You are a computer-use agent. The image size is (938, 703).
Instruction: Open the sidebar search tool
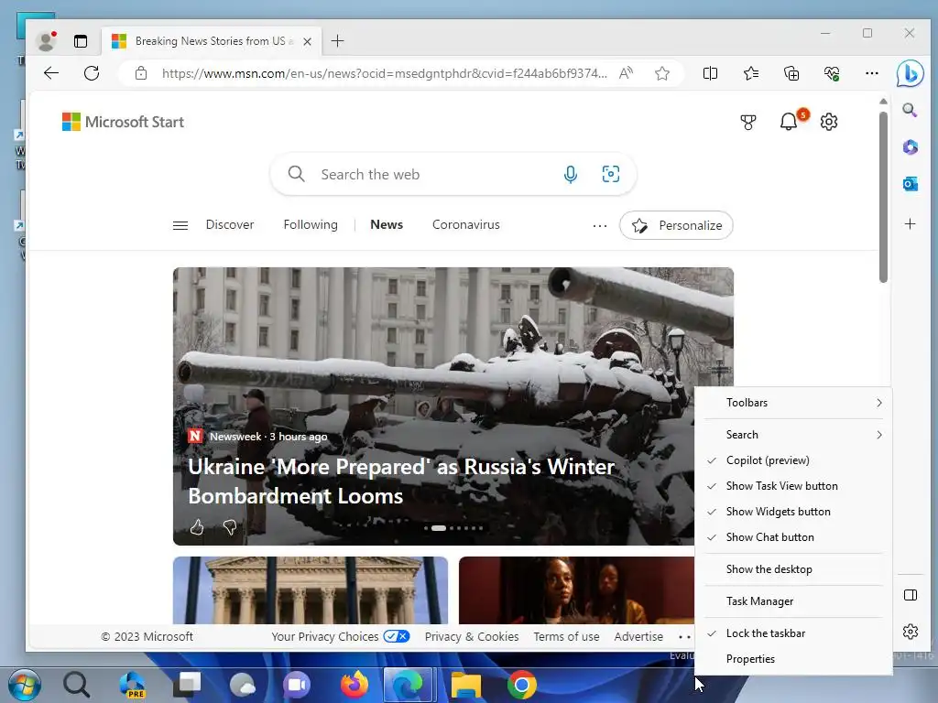click(x=910, y=110)
